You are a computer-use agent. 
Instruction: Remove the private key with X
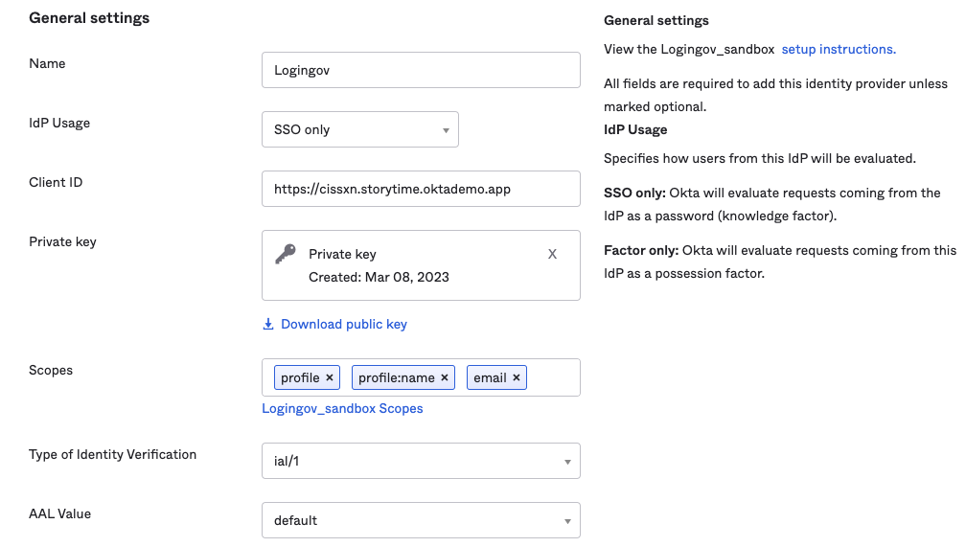(x=552, y=254)
